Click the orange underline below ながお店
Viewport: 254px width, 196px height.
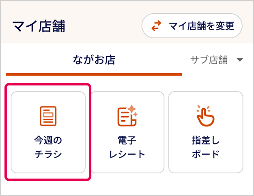[94, 74]
